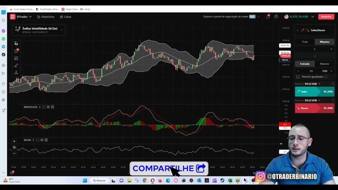Open Telegram in Opera sidebar
Screen dimensions: 338x190
tap(4, 46)
